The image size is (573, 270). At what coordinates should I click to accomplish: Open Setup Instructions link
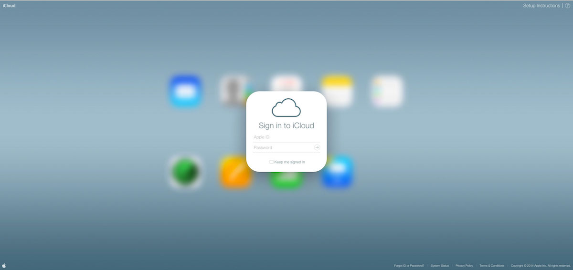541,6
